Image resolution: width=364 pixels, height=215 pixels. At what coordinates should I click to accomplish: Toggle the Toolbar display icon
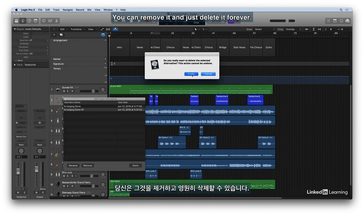point(36,21)
